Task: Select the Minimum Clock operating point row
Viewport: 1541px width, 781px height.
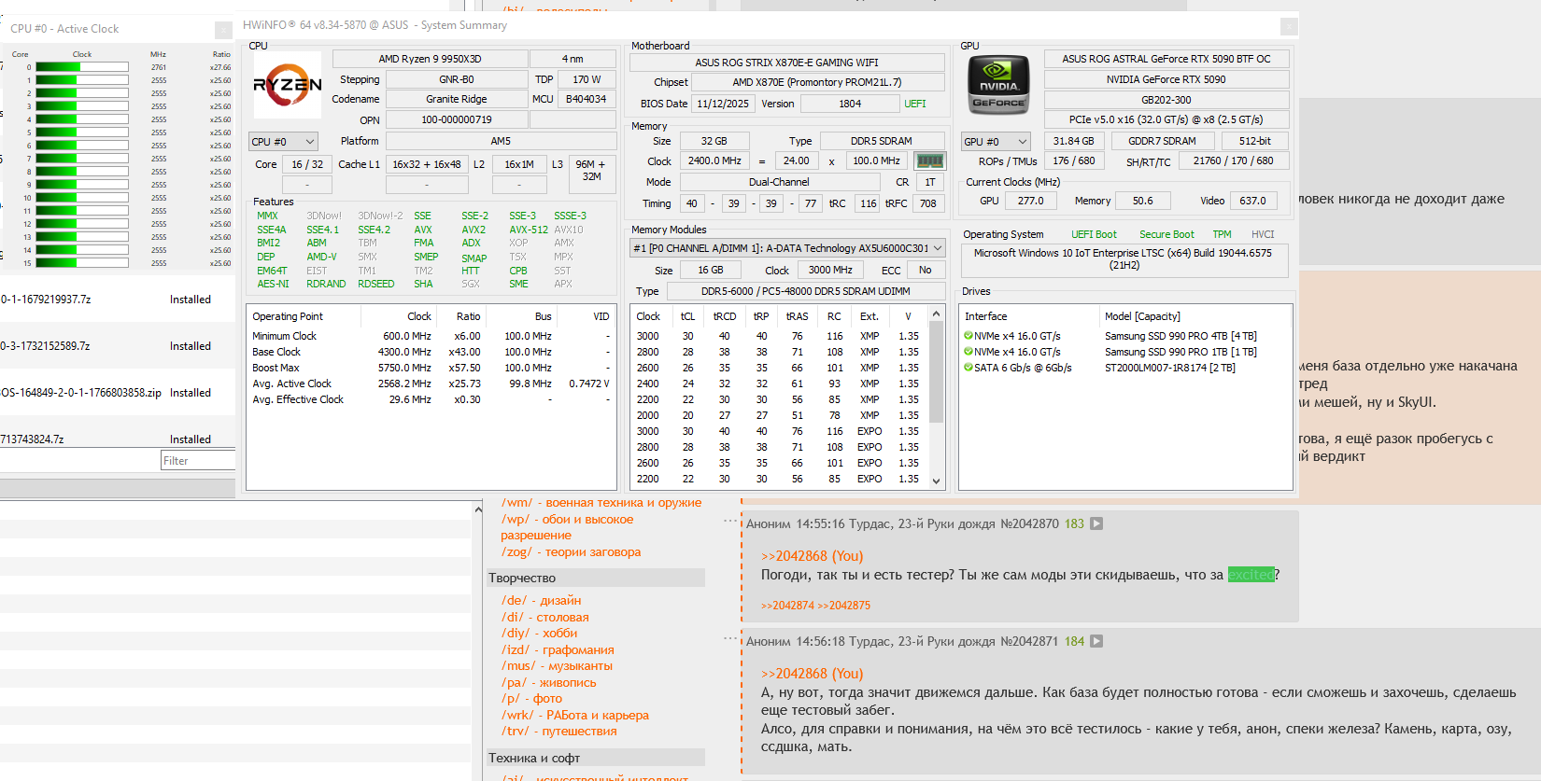Action: [431, 336]
